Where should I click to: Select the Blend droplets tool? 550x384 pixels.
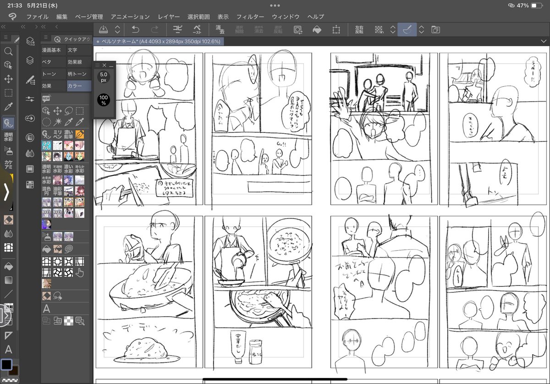point(8,234)
